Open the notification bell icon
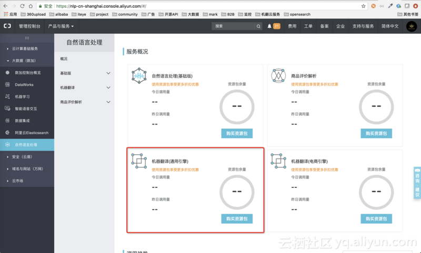 point(269,26)
